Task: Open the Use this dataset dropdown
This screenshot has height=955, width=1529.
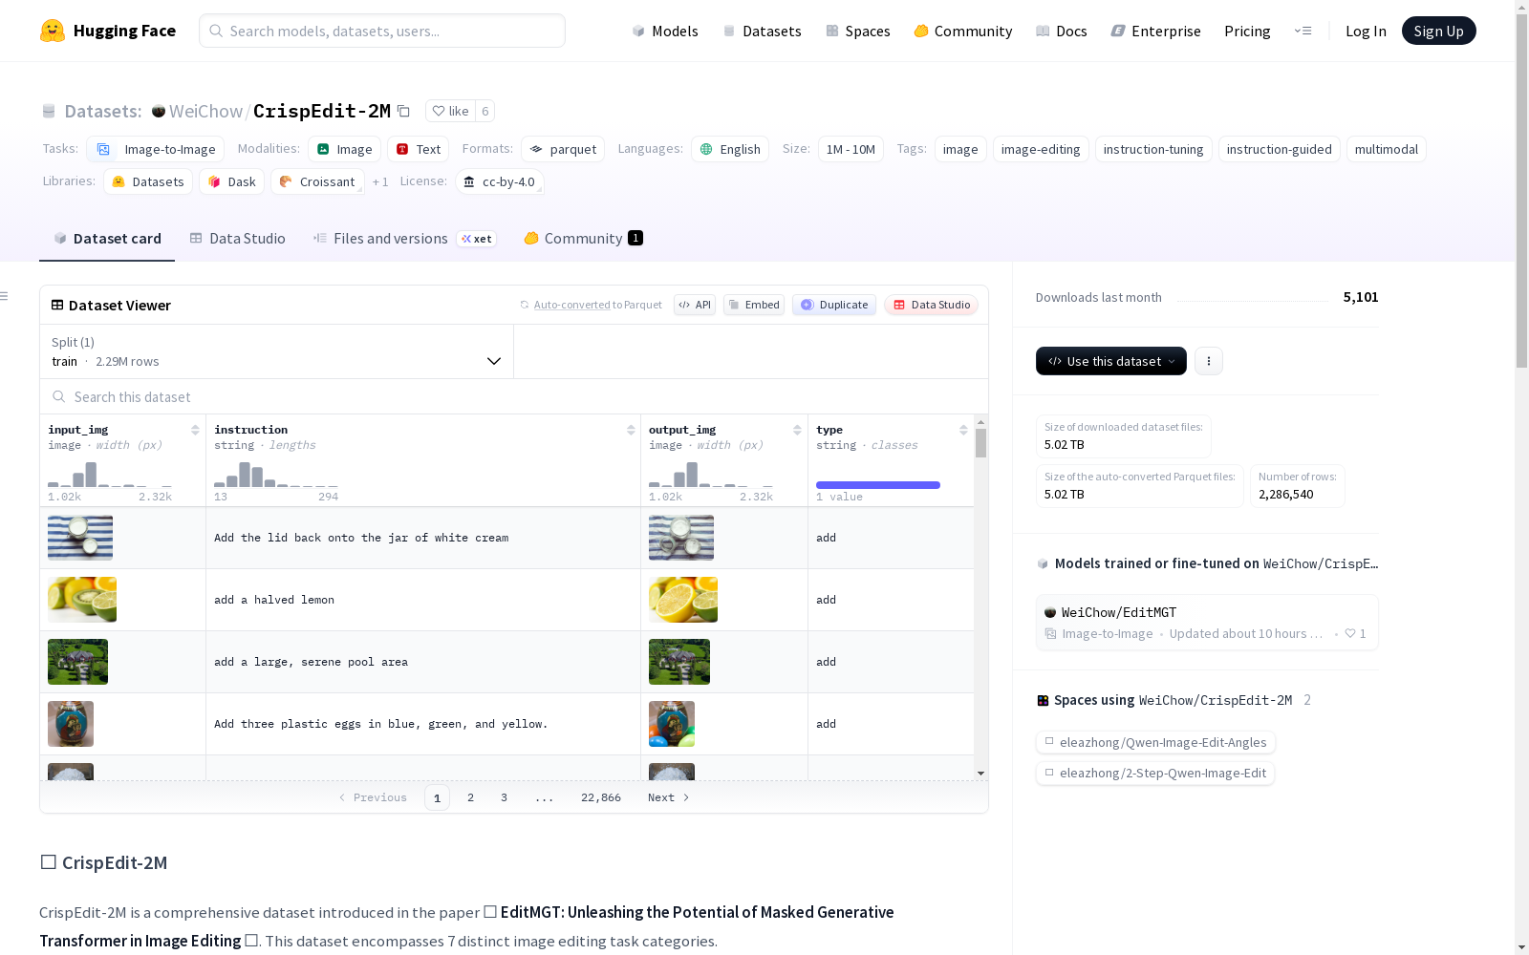Action: point(1111,361)
